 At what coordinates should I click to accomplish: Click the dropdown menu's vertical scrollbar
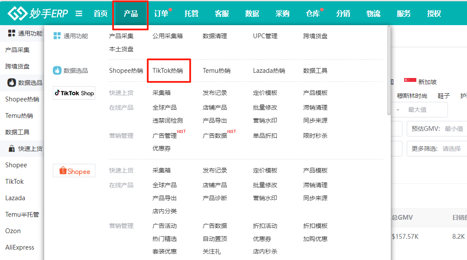point(389,70)
